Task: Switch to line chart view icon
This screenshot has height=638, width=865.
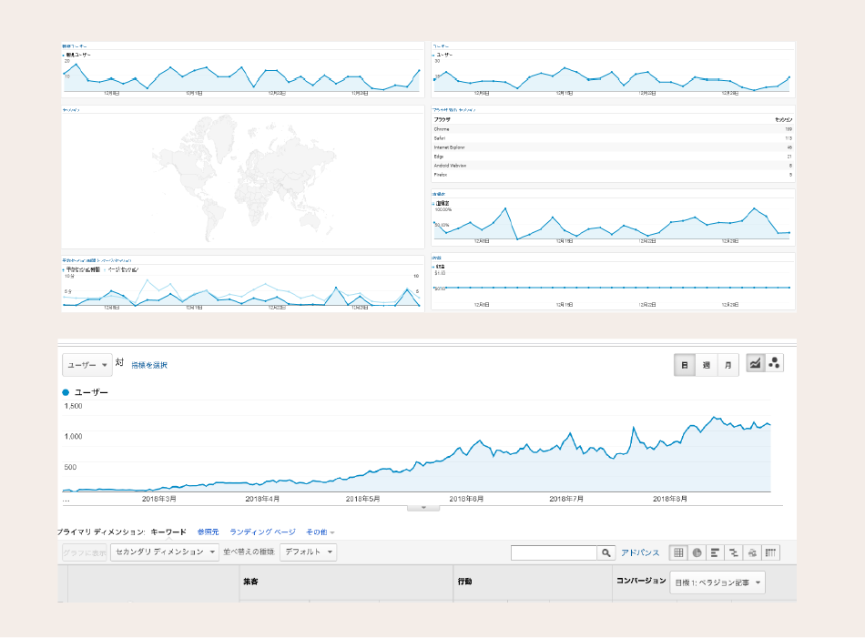Action: pyautogui.click(x=755, y=364)
